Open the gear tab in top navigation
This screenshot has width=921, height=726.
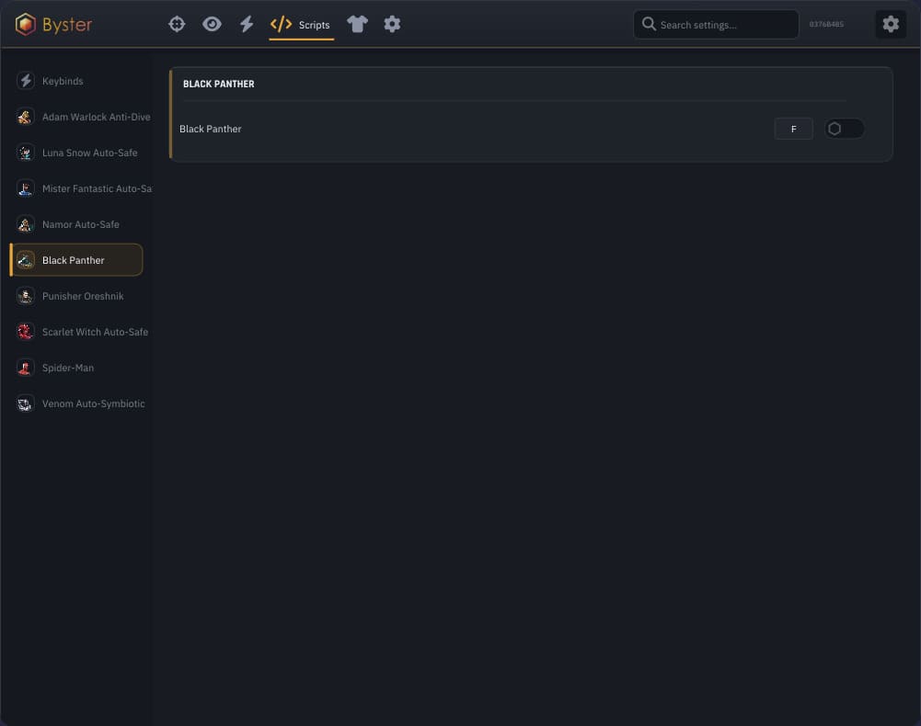click(x=392, y=24)
